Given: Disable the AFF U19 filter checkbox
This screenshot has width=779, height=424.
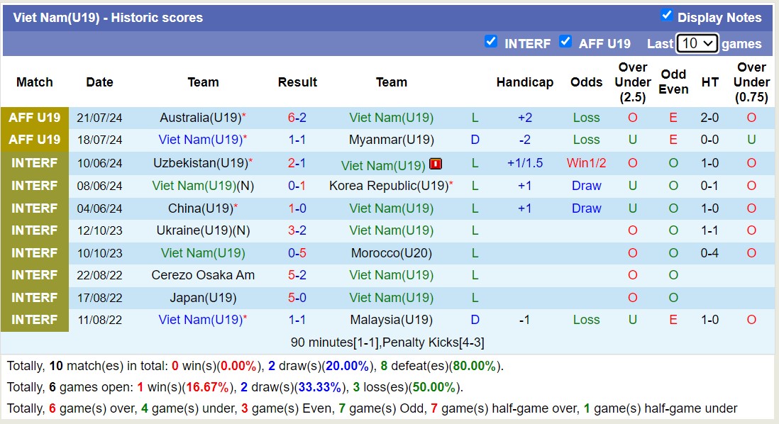Looking at the screenshot, I should tap(565, 42).
